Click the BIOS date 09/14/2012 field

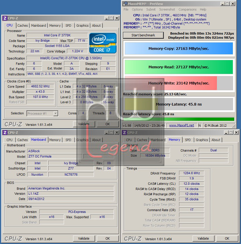point(71,199)
